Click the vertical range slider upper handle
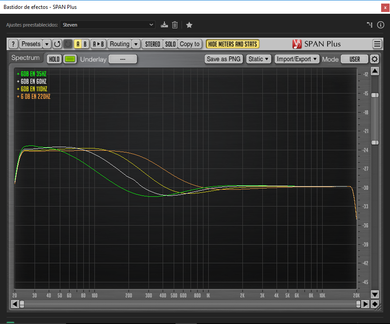Viewport: 390px width, 324px height. point(375,95)
